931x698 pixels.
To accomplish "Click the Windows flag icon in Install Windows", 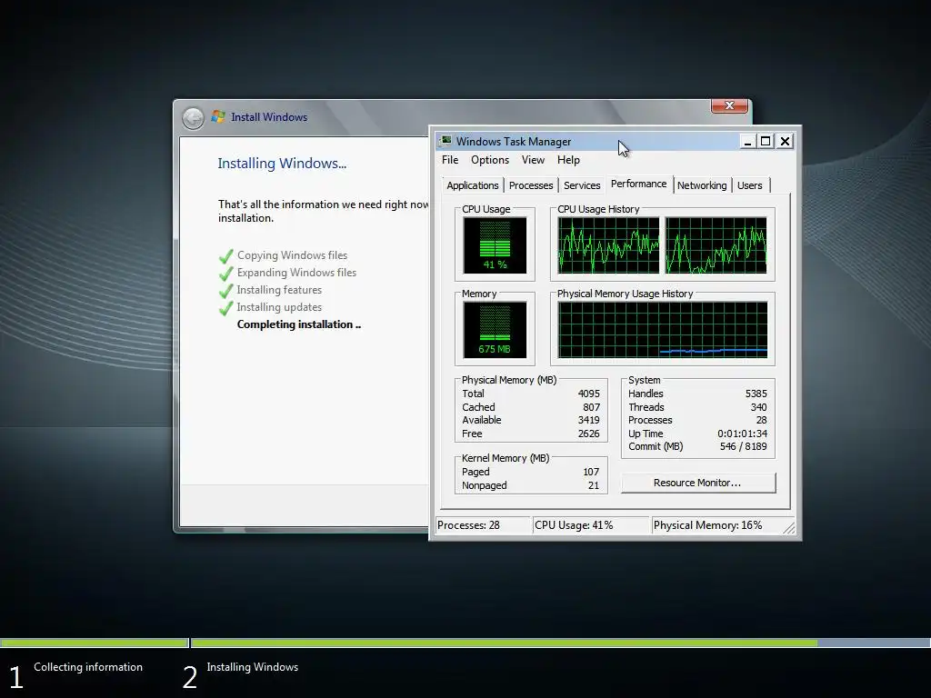I will click(x=218, y=116).
